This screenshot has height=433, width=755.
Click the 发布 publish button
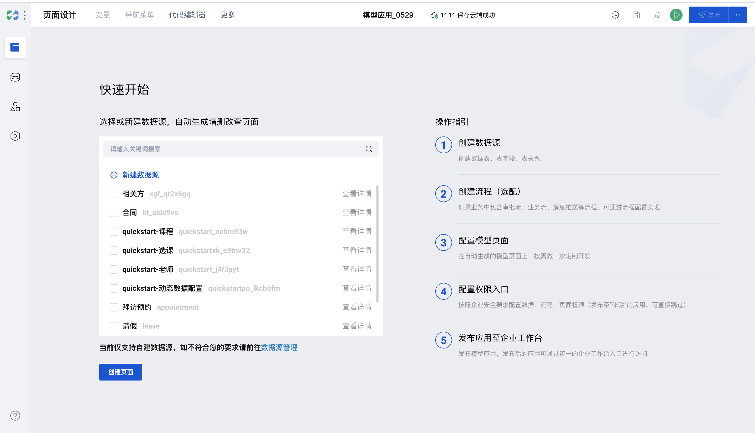tap(709, 15)
